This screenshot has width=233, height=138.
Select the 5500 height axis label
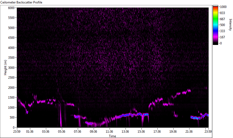11,18
